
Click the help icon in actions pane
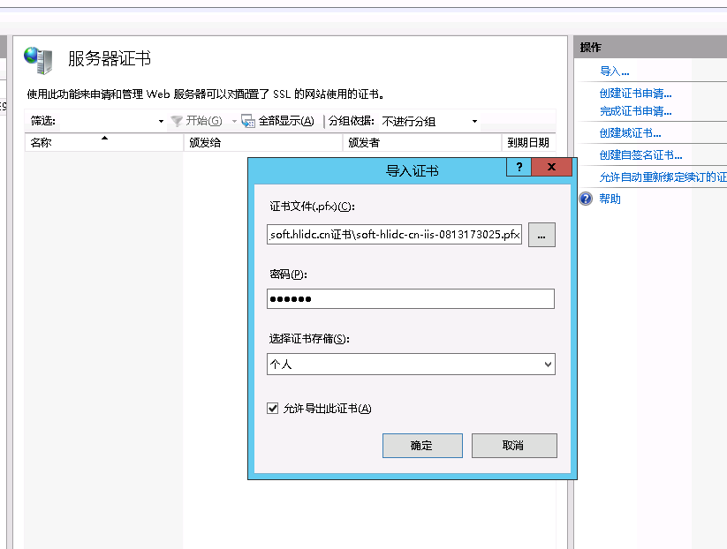[x=586, y=199]
